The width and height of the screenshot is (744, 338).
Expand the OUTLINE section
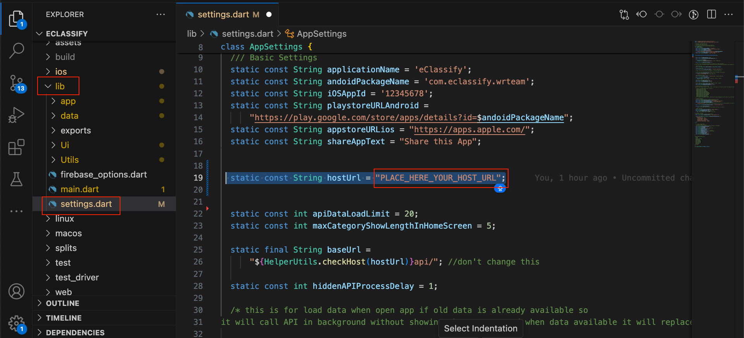[62, 303]
